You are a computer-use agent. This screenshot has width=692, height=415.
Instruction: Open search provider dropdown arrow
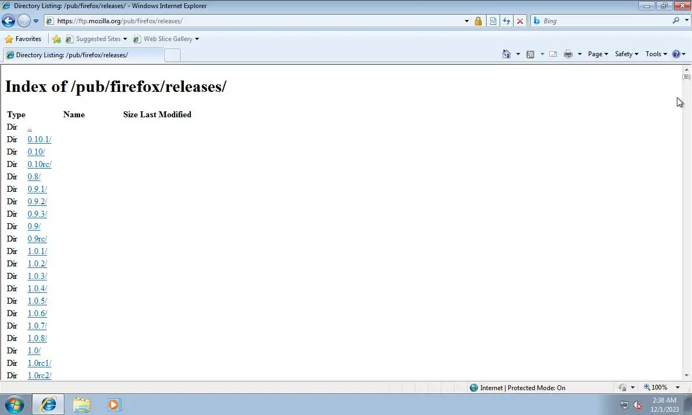pos(687,21)
